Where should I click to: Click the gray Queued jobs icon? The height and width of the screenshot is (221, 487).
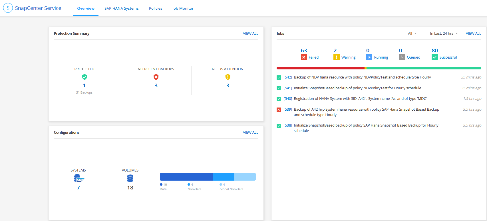402,57
